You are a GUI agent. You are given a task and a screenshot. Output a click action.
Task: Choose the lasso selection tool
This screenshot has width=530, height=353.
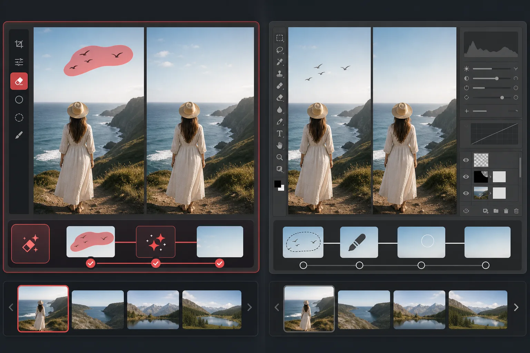coord(279,50)
